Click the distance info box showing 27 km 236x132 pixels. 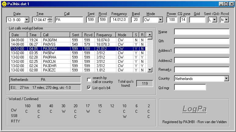[x=45, y=88]
